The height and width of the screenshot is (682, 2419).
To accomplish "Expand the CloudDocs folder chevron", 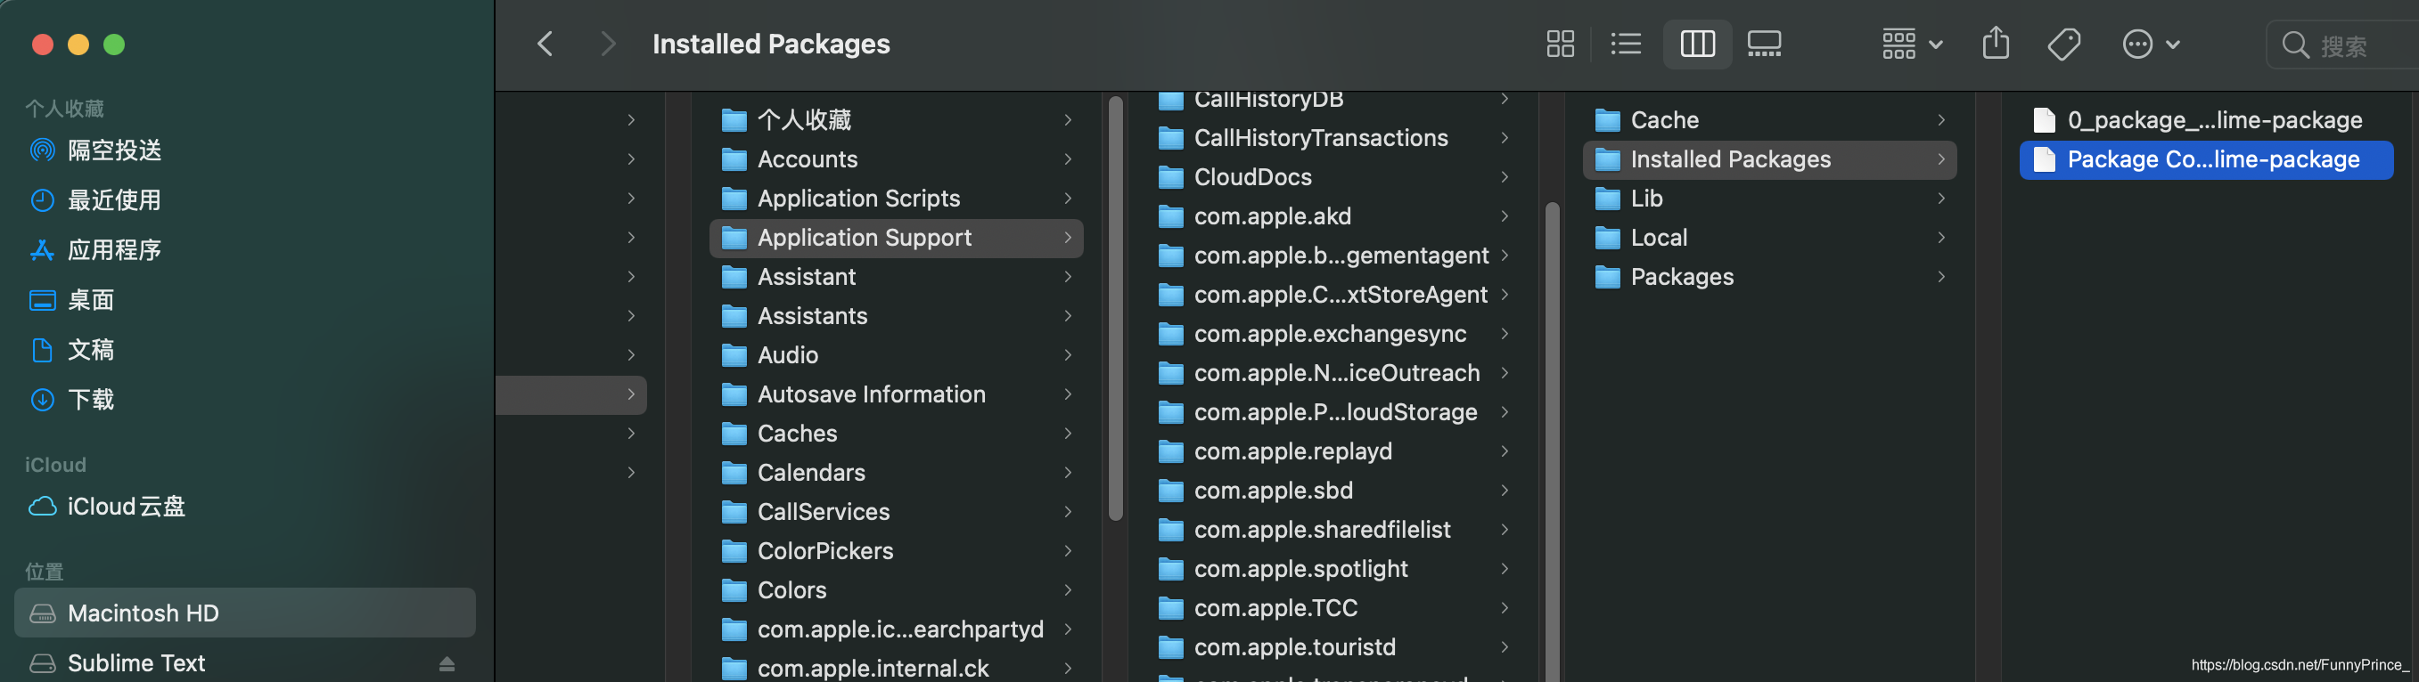I will (x=1505, y=177).
